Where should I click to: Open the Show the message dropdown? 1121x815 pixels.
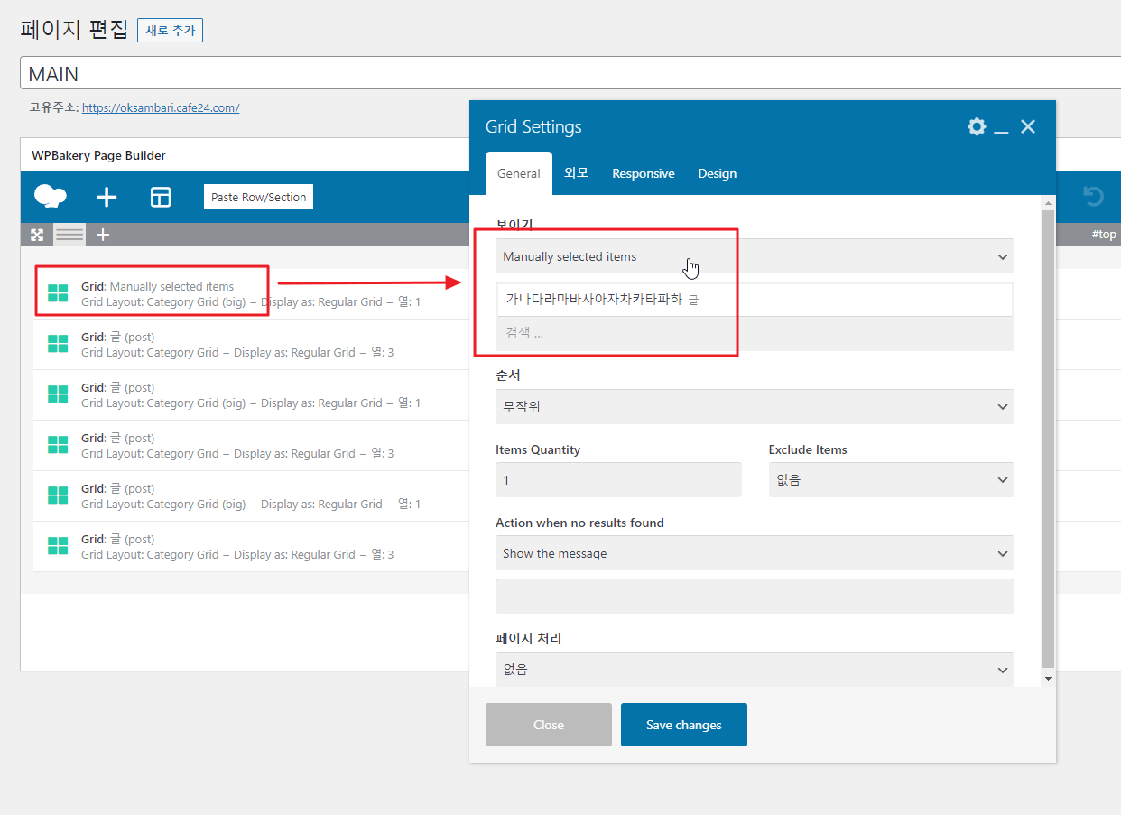click(755, 553)
